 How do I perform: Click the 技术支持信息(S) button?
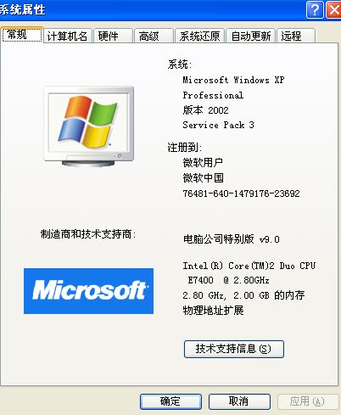[x=234, y=349]
